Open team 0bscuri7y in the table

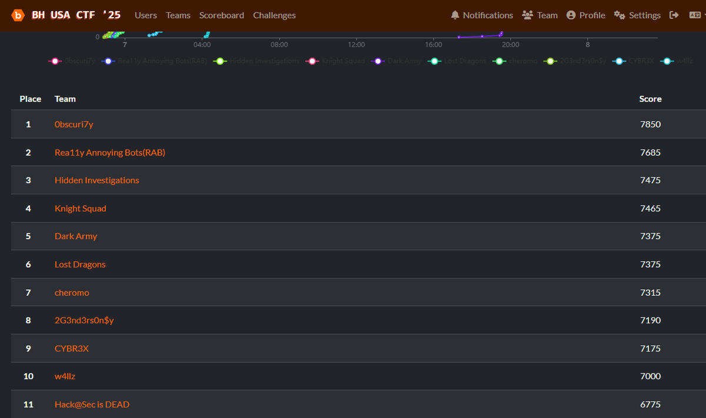[74, 125]
